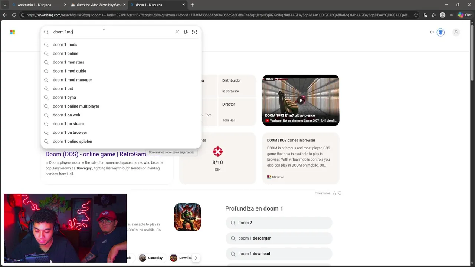Open visual search camera icon
Image resolution: width=475 pixels, height=267 pixels.
click(194, 32)
